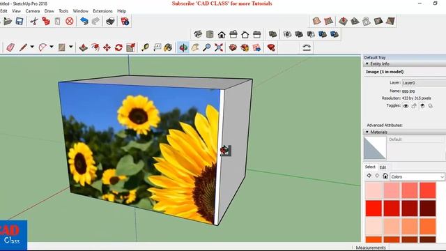The image size is (446, 251).
Task: Click the materials back arrow
Action: [369, 176]
